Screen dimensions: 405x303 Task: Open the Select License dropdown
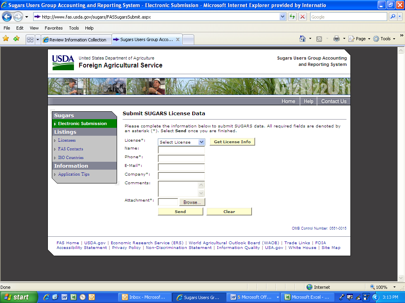tap(181, 142)
